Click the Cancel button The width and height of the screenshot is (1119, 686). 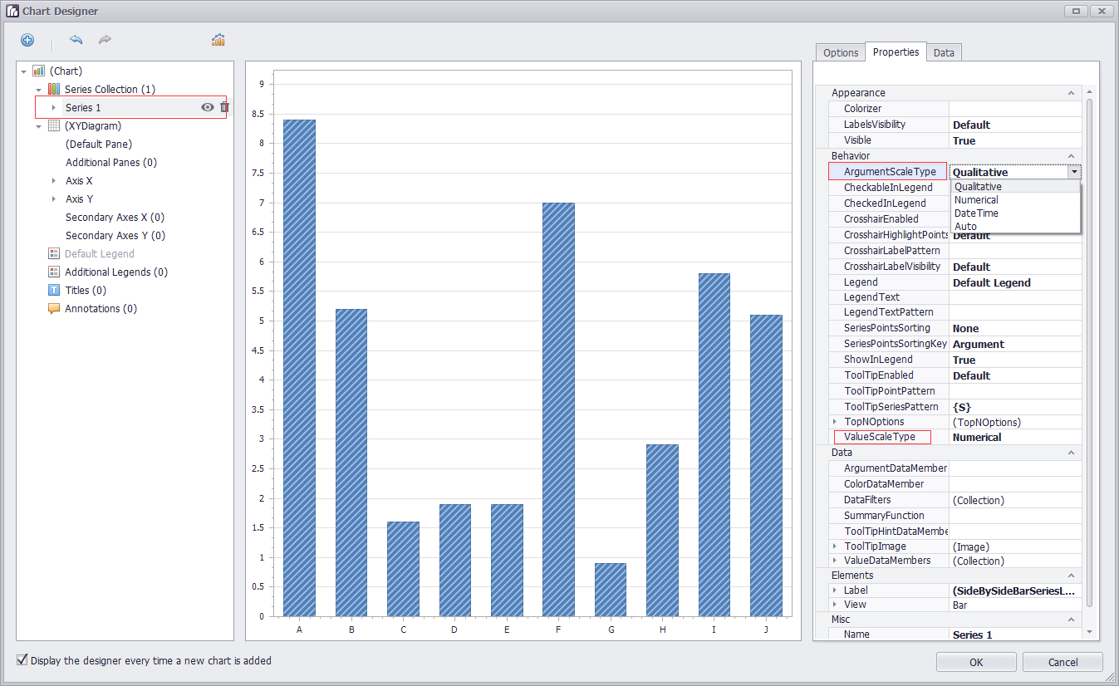[x=1063, y=662]
